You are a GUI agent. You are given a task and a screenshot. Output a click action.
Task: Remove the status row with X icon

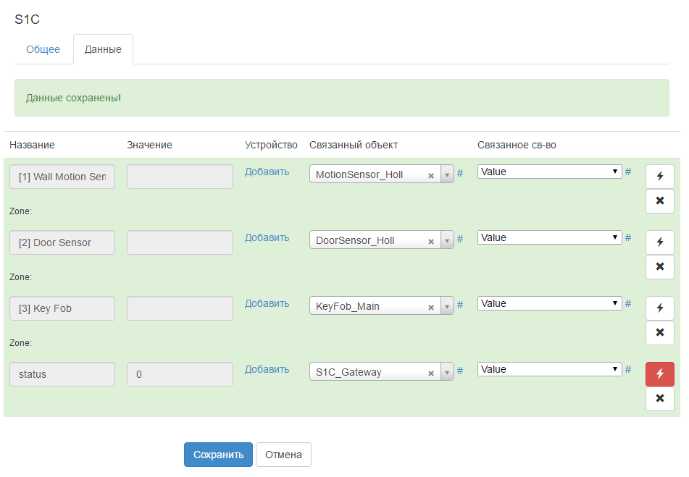pos(659,398)
